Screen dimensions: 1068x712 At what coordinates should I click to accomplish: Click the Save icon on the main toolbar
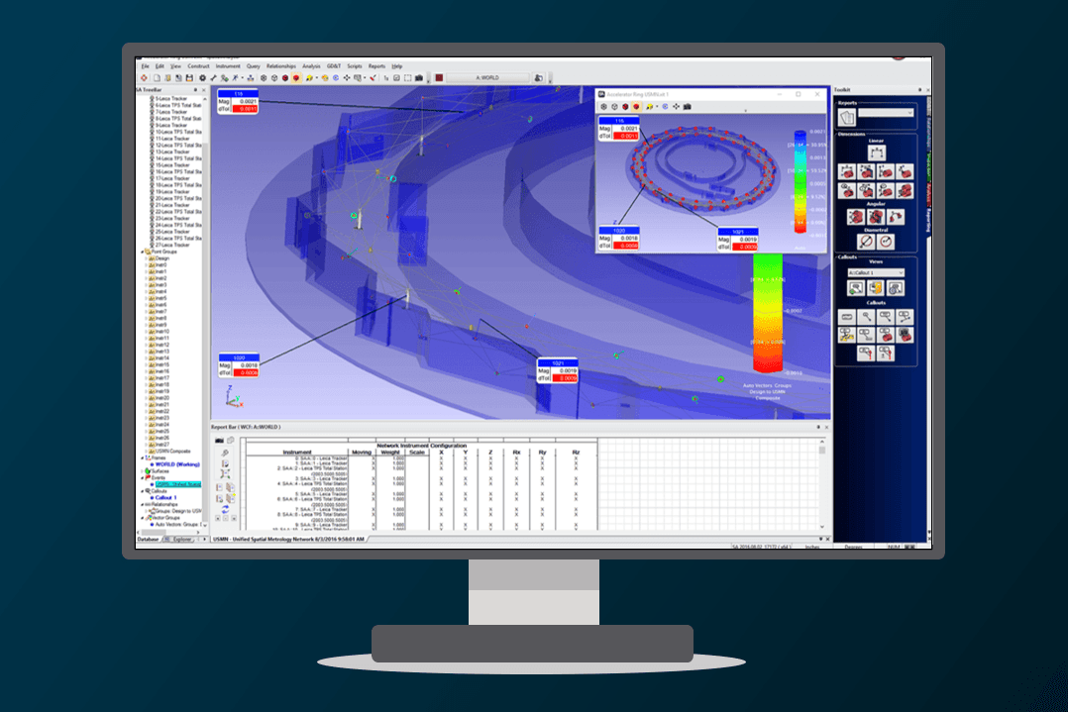coord(190,77)
